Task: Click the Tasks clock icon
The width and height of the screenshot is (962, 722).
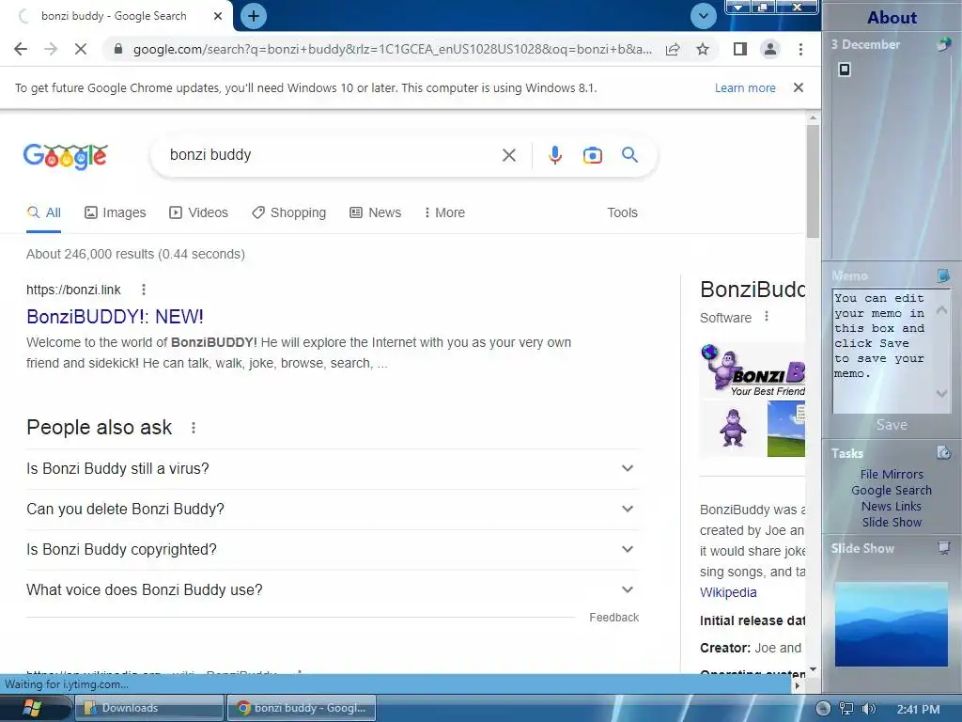Action: pos(943,453)
